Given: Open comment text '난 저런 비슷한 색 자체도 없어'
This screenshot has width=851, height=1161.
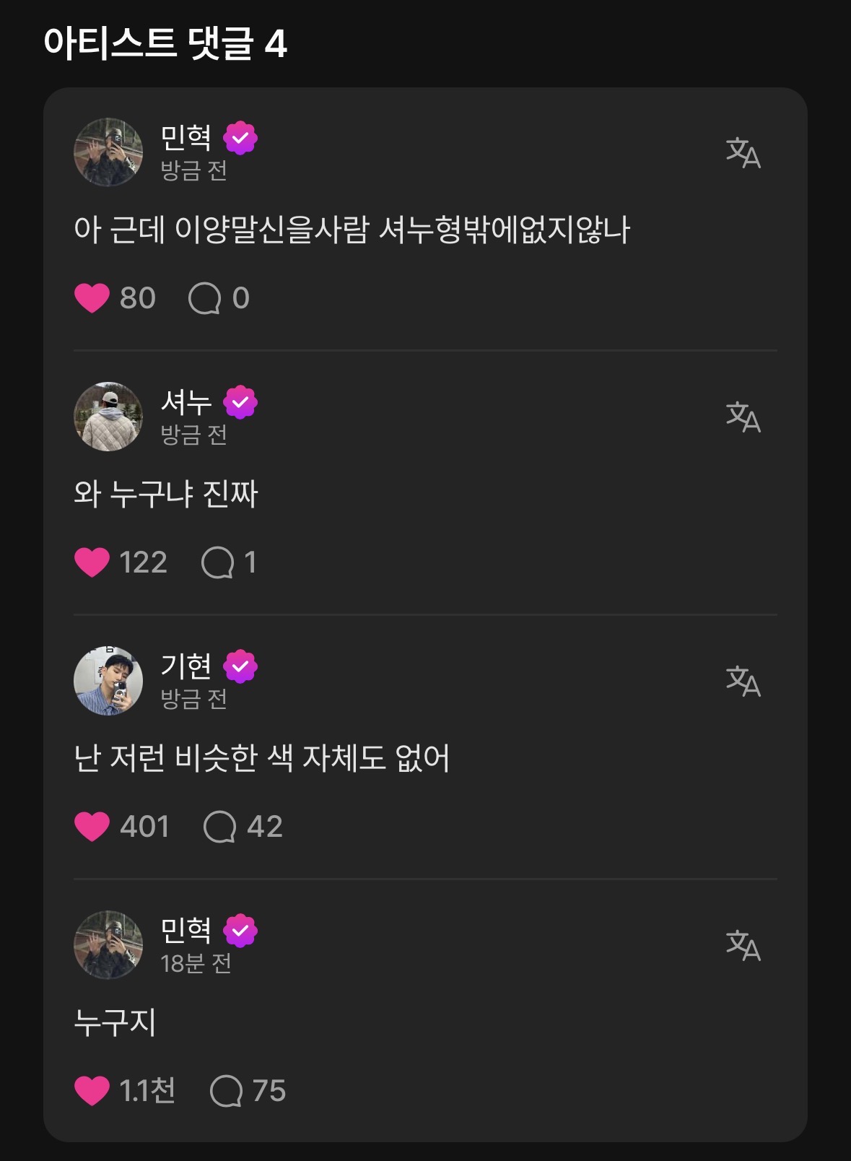Looking at the screenshot, I should coord(261,758).
